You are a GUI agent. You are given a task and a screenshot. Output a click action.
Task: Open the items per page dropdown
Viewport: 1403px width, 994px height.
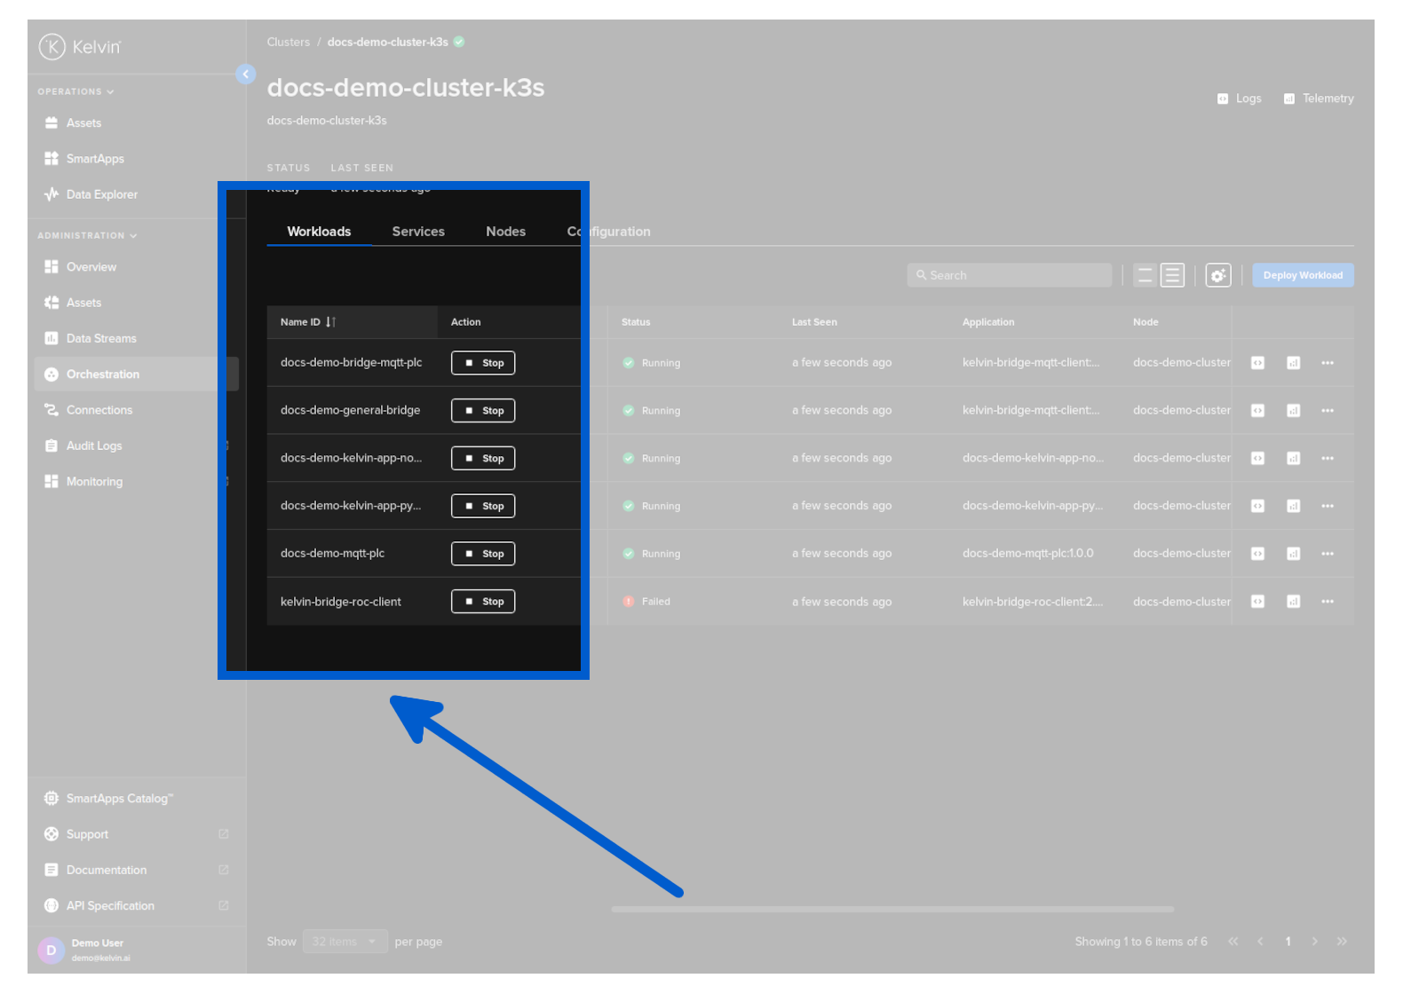[345, 942]
